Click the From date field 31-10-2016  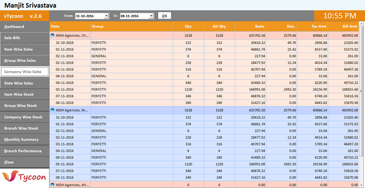pyautogui.click(x=90, y=16)
